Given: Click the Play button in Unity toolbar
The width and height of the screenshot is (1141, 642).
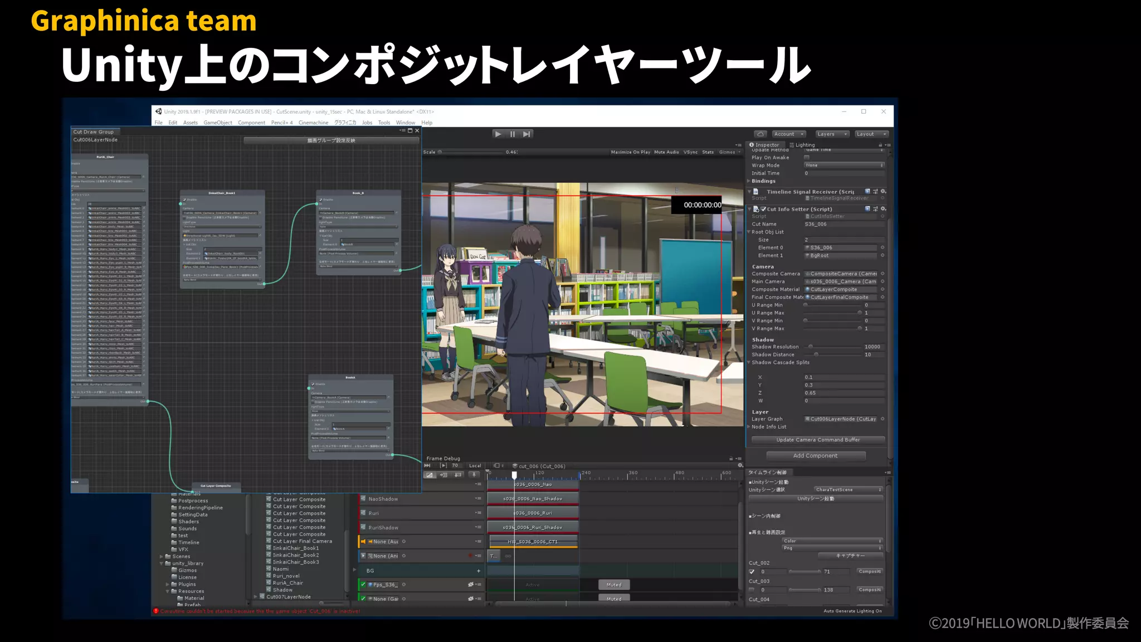Looking at the screenshot, I should pos(498,134).
